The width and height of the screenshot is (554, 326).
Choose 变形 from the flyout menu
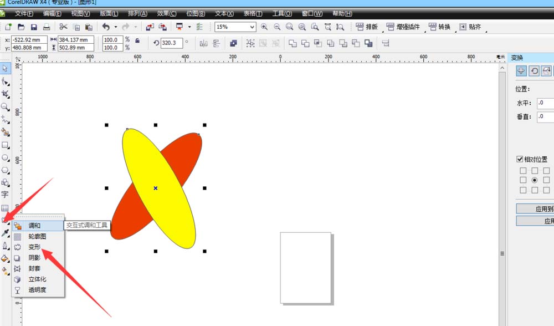pyautogui.click(x=35, y=247)
